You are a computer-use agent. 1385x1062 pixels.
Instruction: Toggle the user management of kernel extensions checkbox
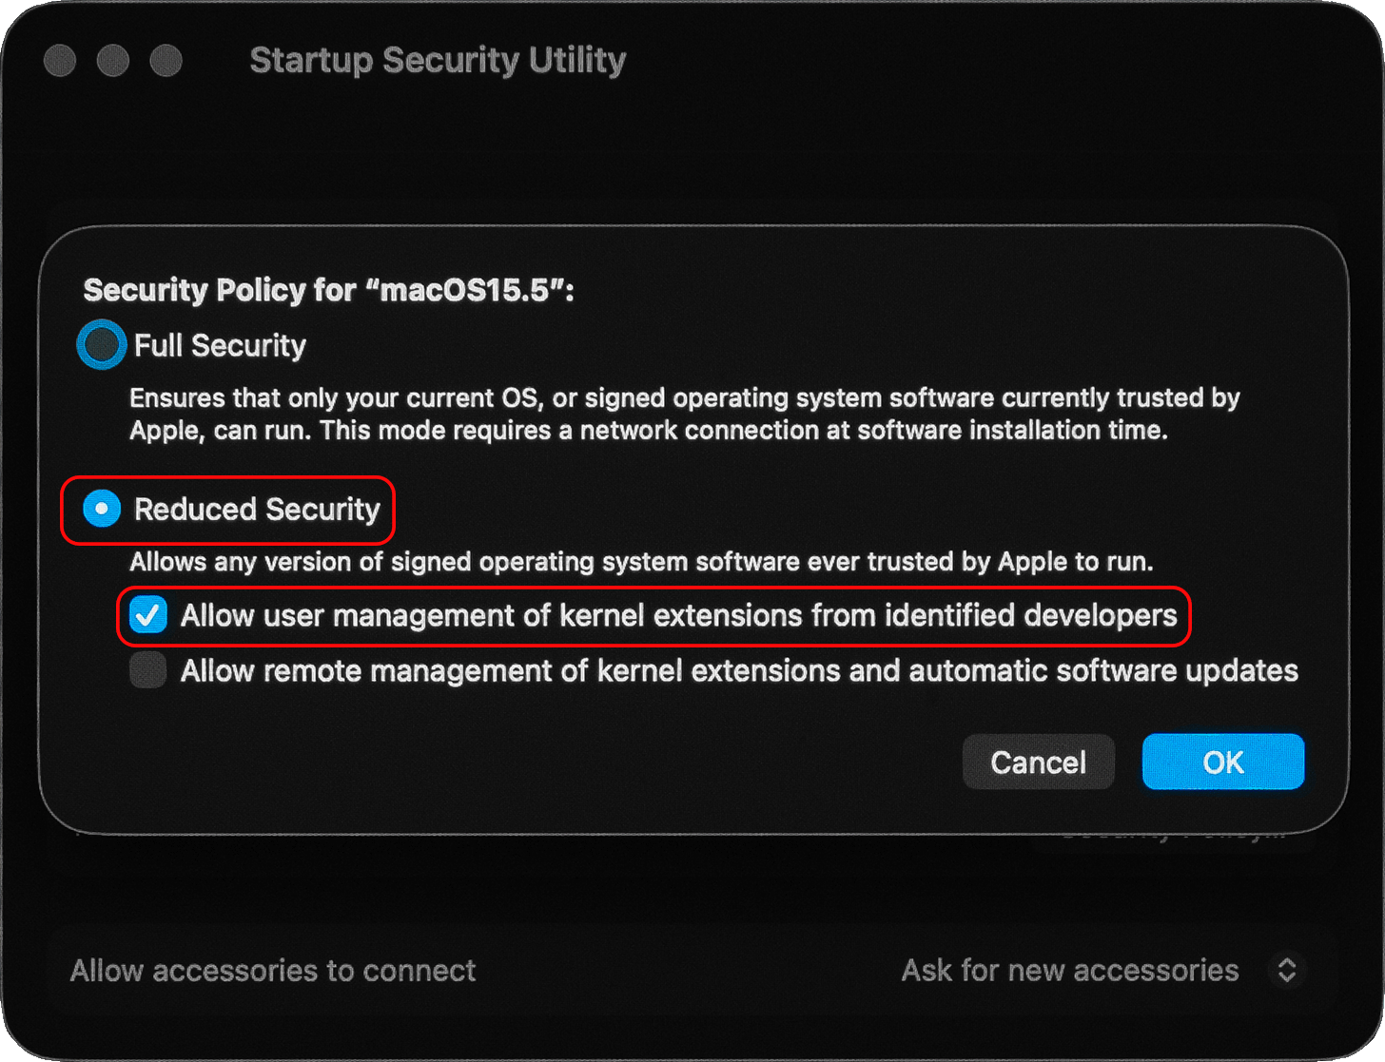click(148, 615)
